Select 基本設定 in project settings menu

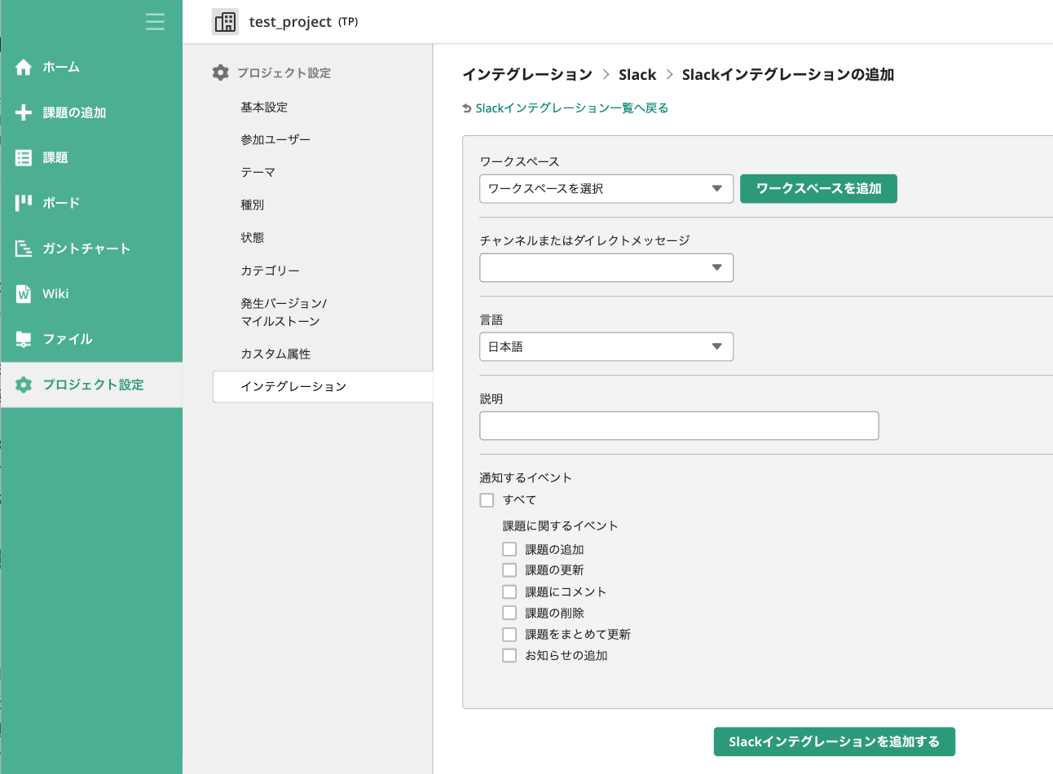[x=264, y=107]
